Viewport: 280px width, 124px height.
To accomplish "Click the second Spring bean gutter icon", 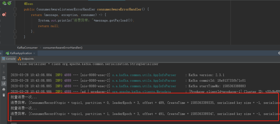I will pyautogui.click(x=10, y=3).
